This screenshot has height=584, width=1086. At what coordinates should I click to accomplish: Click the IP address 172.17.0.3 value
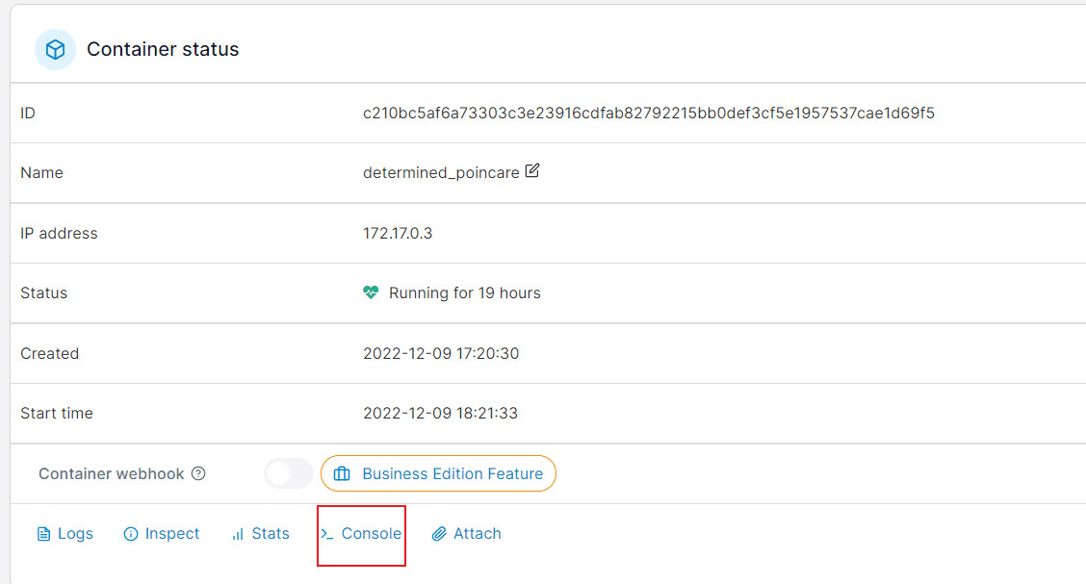[398, 233]
